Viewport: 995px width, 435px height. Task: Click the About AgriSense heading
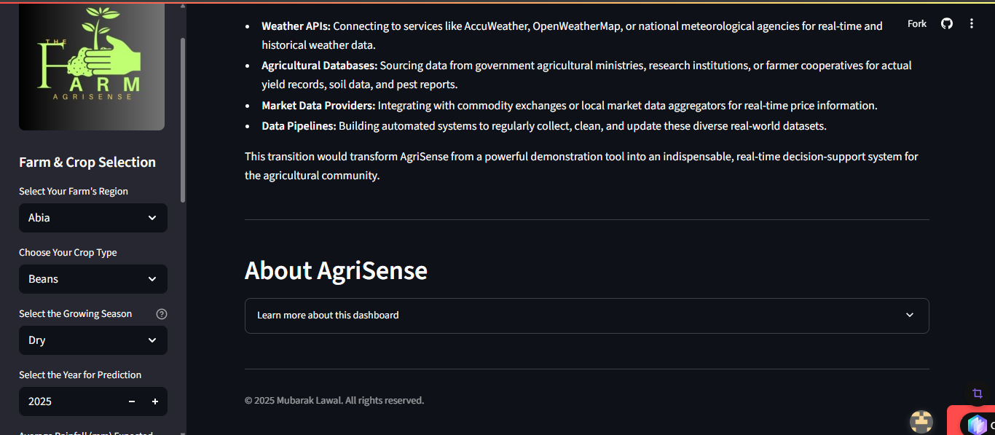336,270
